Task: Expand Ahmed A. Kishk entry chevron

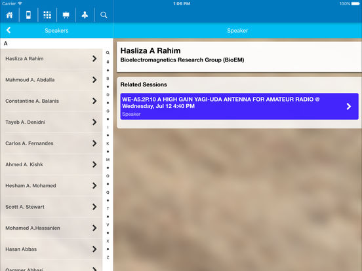Action: tap(94, 164)
